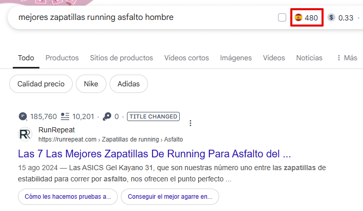Click the 480 search volume value

(x=311, y=18)
